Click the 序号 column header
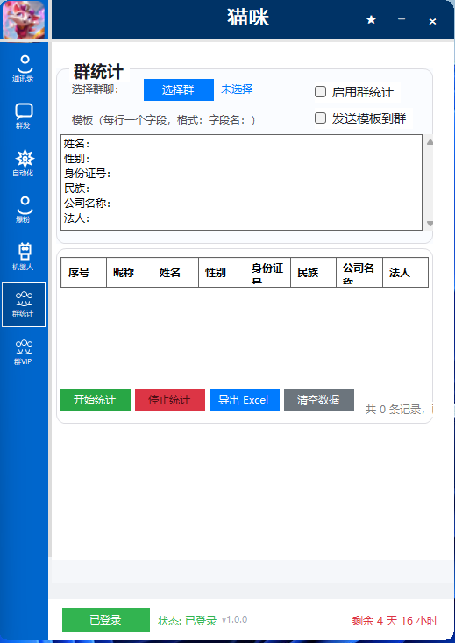 tap(83, 272)
